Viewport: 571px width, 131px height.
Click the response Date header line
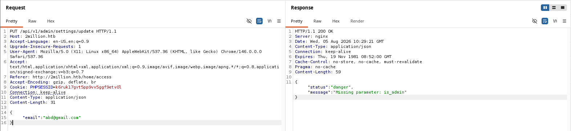point(339,41)
